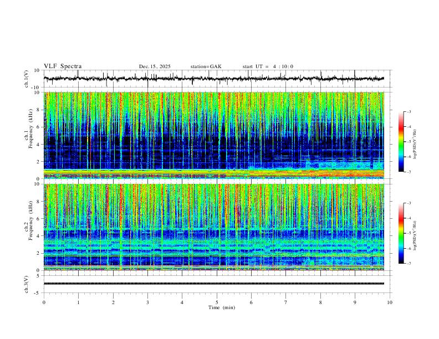Click the "-3" tick on ch.2 color bar
The width and height of the screenshot is (439, 339).
[409, 203]
